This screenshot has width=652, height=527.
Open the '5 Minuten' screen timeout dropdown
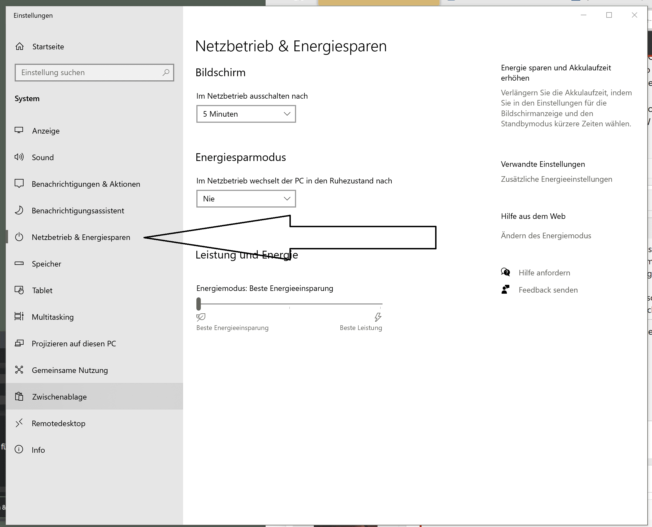tap(246, 114)
